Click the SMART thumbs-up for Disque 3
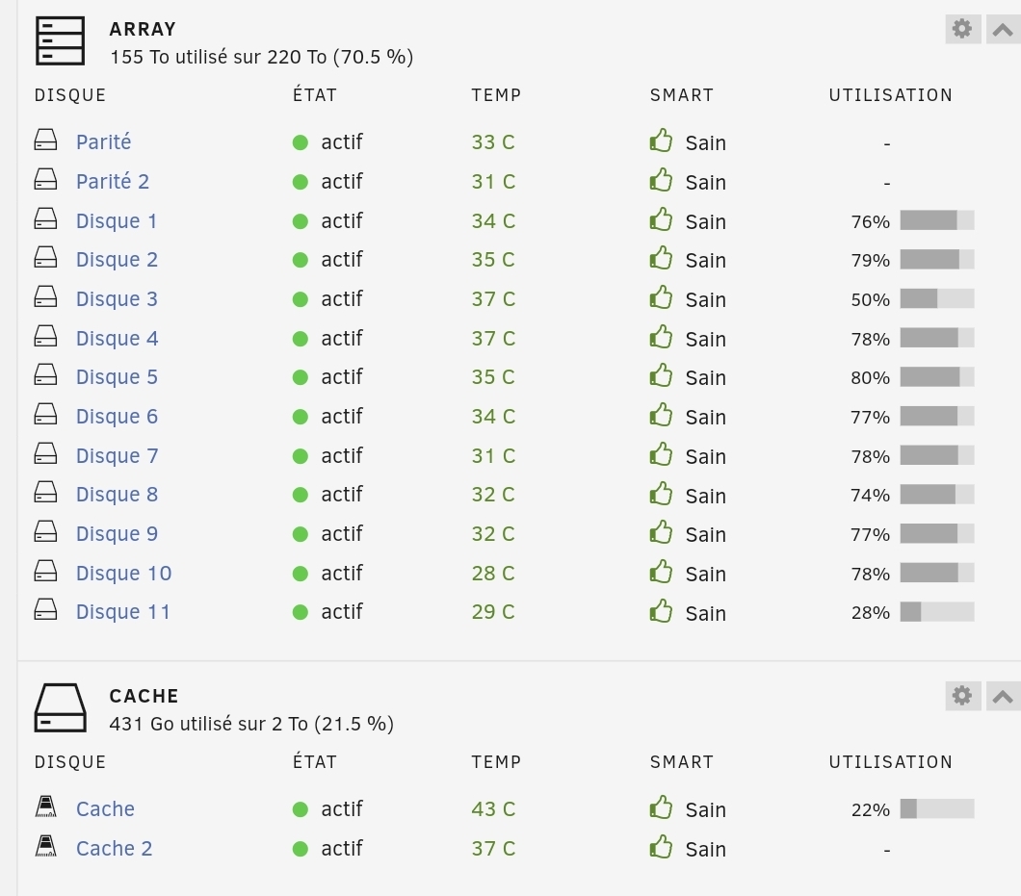1021x896 pixels. tap(661, 298)
